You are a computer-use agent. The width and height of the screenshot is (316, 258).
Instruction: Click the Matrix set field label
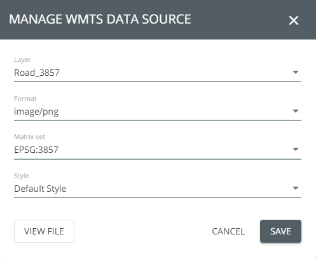pyautogui.click(x=29, y=137)
